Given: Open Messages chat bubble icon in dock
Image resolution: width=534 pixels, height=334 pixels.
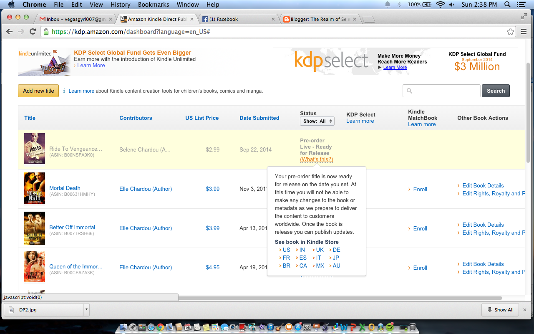Looking at the screenshot, I should [x=224, y=327].
